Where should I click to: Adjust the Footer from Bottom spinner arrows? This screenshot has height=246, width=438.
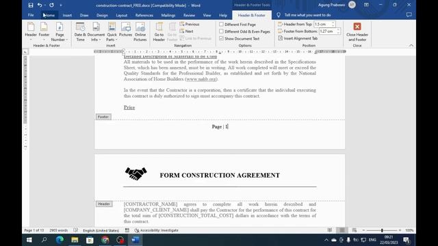[338, 31]
